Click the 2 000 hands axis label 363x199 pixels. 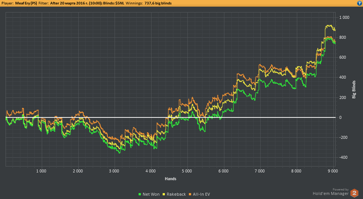(78, 171)
